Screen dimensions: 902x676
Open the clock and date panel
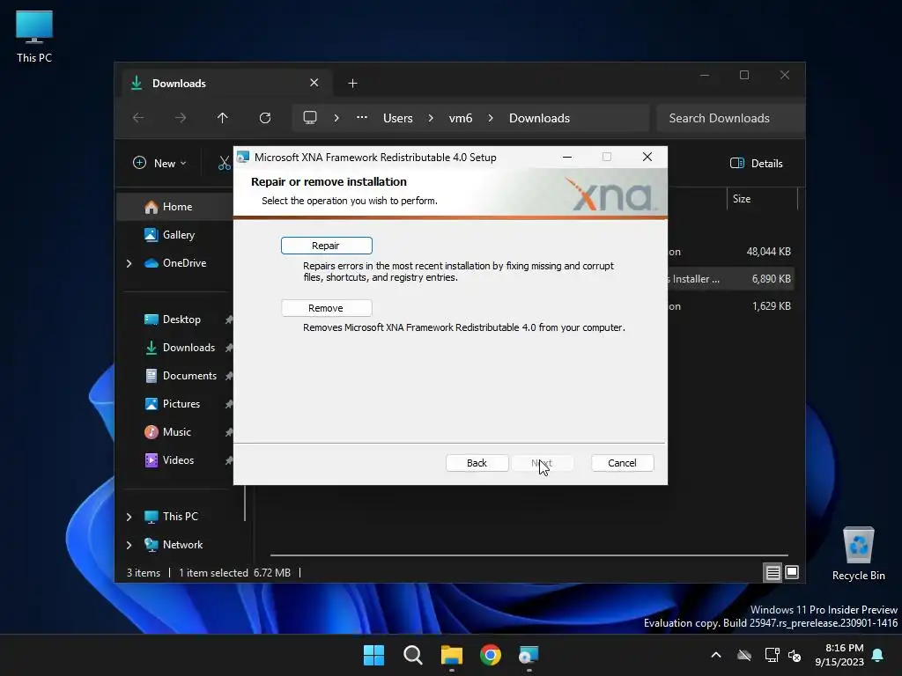[x=839, y=655]
